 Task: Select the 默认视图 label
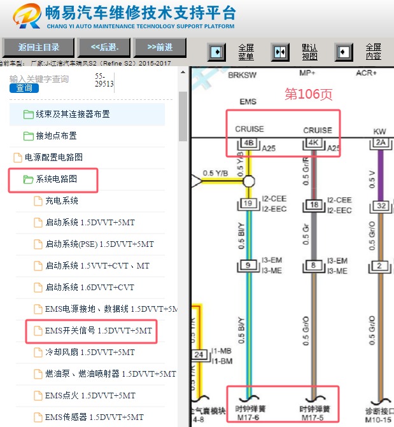[310, 52]
